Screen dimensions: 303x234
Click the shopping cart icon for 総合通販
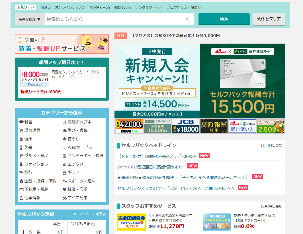click(x=21, y=131)
